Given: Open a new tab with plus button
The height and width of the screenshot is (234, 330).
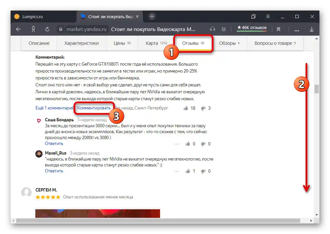Looking at the screenshot, I should click(152, 16).
